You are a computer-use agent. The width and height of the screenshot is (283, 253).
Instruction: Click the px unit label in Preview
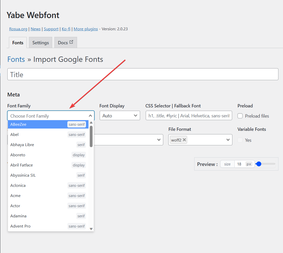click(249, 164)
